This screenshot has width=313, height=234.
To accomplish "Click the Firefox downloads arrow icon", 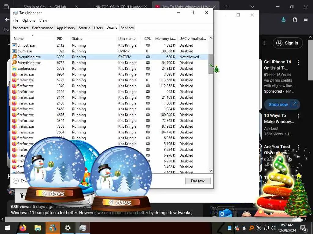I will click(x=283, y=19).
